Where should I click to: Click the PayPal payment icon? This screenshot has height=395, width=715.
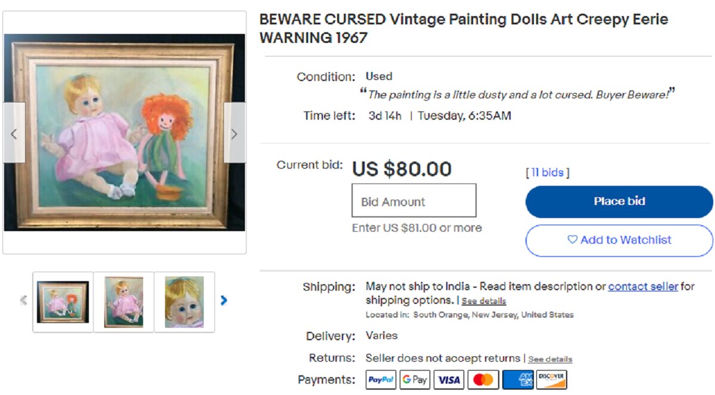(381, 380)
